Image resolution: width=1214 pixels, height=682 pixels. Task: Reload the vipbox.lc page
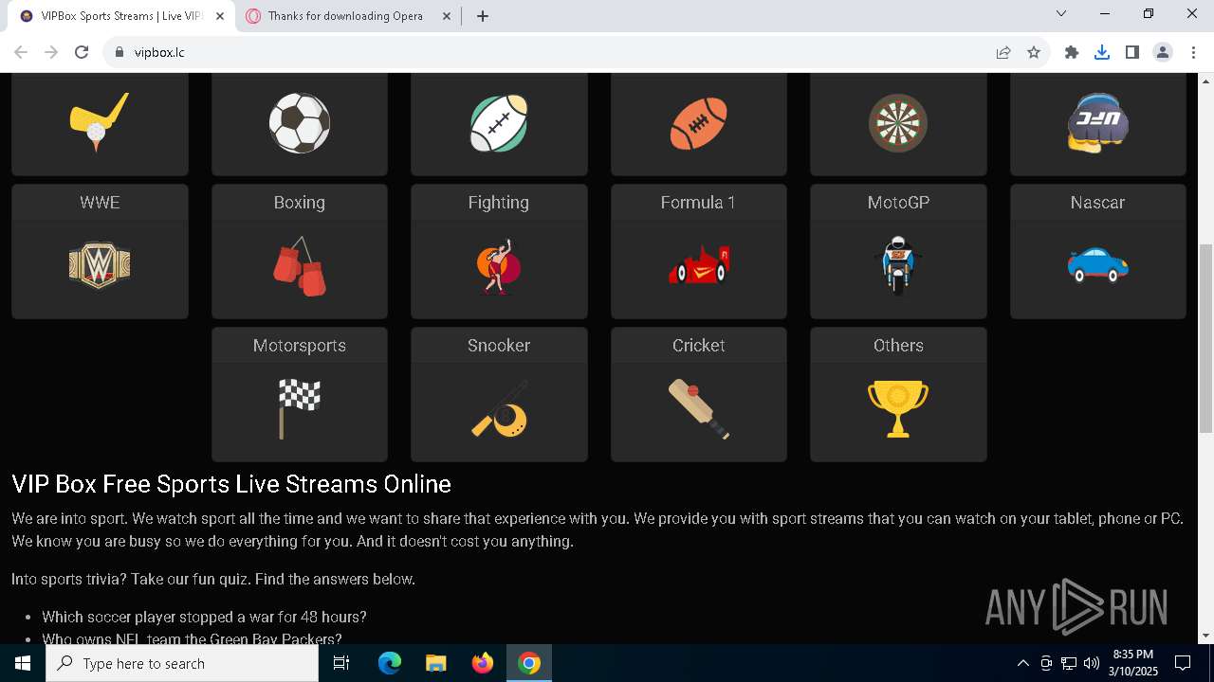point(82,52)
